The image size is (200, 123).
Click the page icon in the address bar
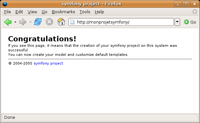73,22
